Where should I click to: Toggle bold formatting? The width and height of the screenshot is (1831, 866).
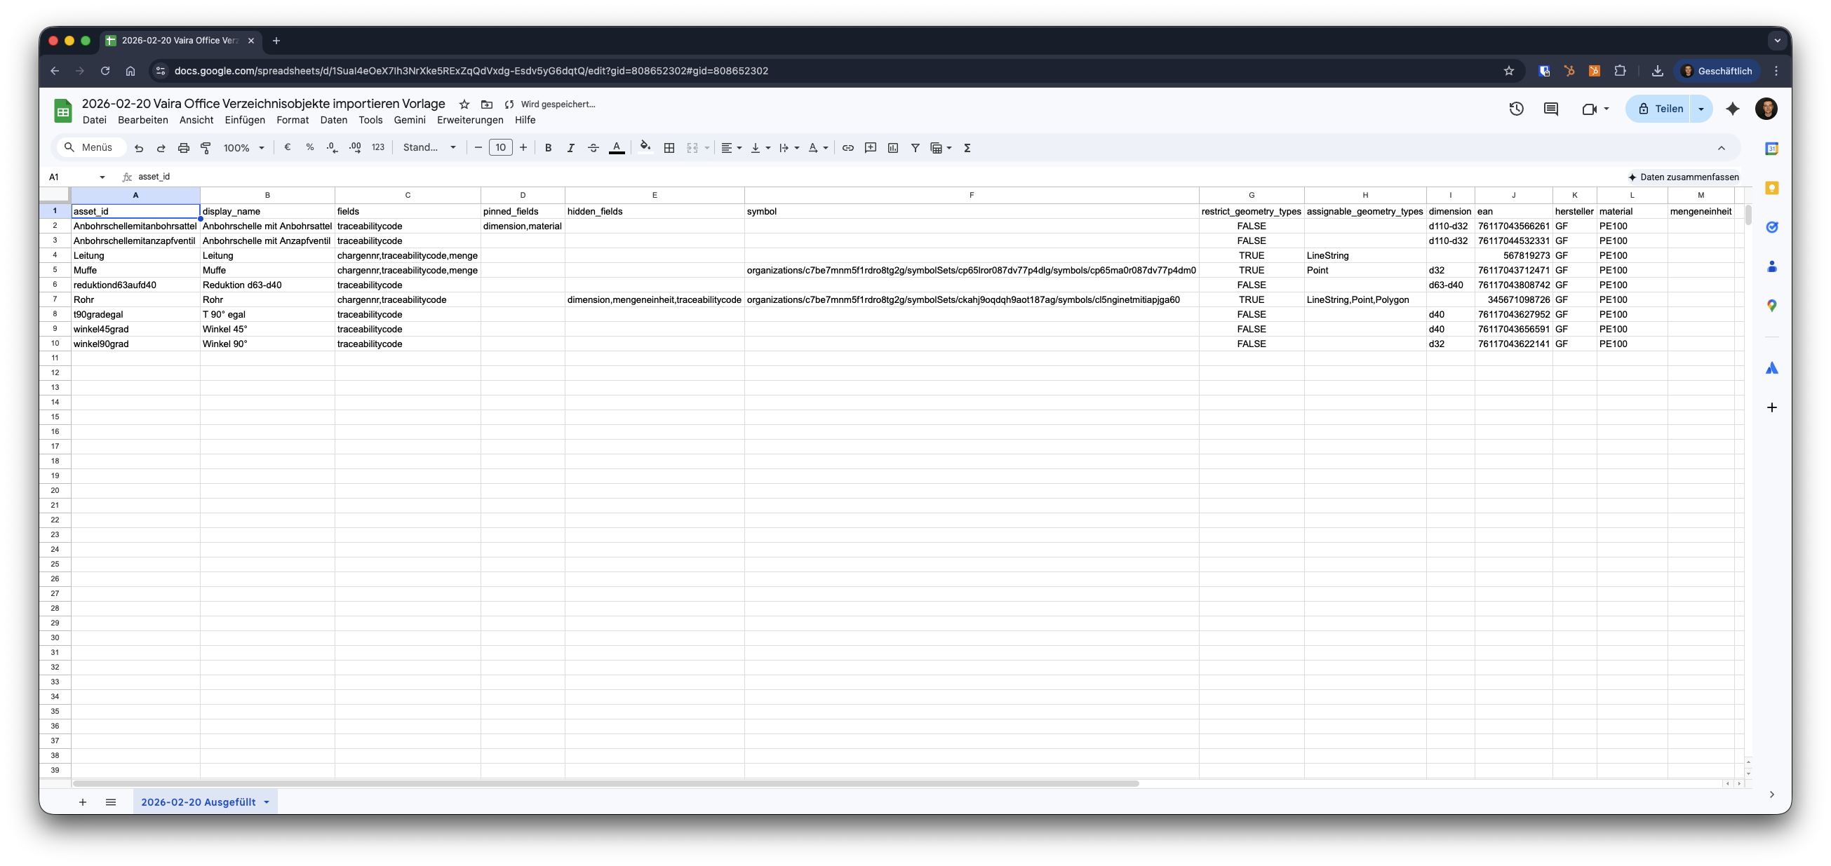[x=548, y=148]
